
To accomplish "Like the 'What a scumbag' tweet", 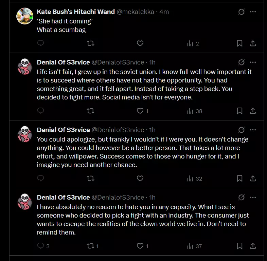I will (x=140, y=43).
